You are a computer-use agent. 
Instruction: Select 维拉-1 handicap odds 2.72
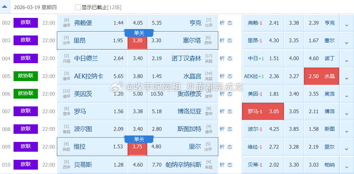click(x=263, y=147)
